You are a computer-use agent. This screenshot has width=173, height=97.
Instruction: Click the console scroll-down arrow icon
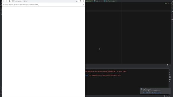click(x=170, y=72)
